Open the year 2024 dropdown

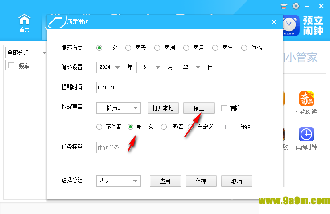point(110,67)
